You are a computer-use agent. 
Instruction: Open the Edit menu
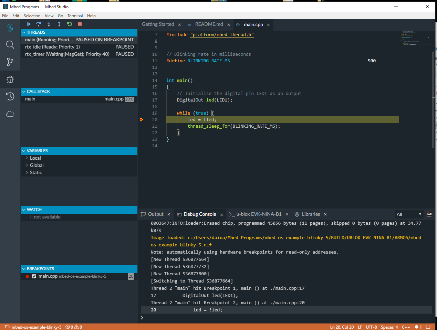[x=16, y=16]
